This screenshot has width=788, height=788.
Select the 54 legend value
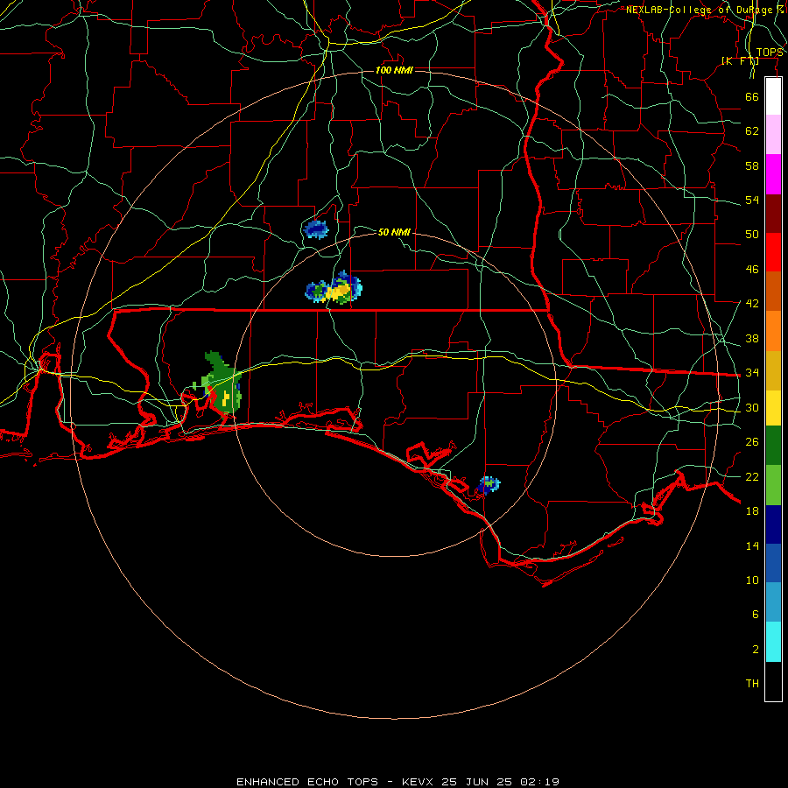[x=752, y=200]
